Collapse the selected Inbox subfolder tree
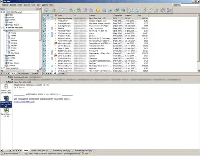 4,30
